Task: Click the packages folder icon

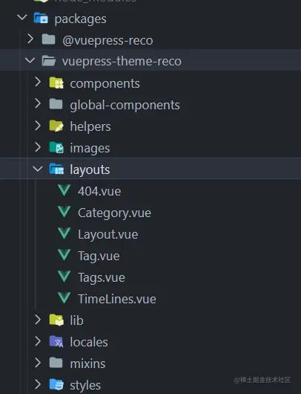Action: (41, 18)
